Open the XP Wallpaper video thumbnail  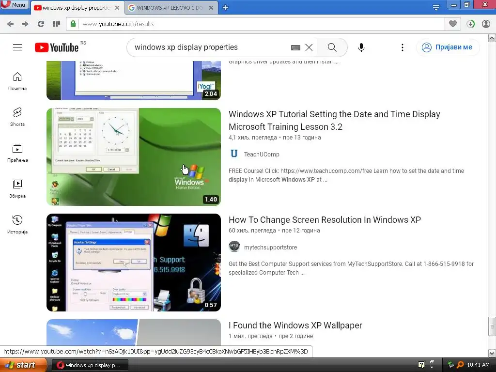[x=134, y=332]
